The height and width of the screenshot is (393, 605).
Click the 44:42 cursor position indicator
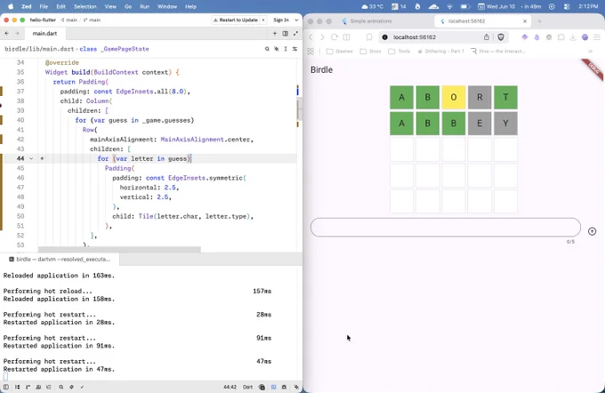pyautogui.click(x=230, y=387)
